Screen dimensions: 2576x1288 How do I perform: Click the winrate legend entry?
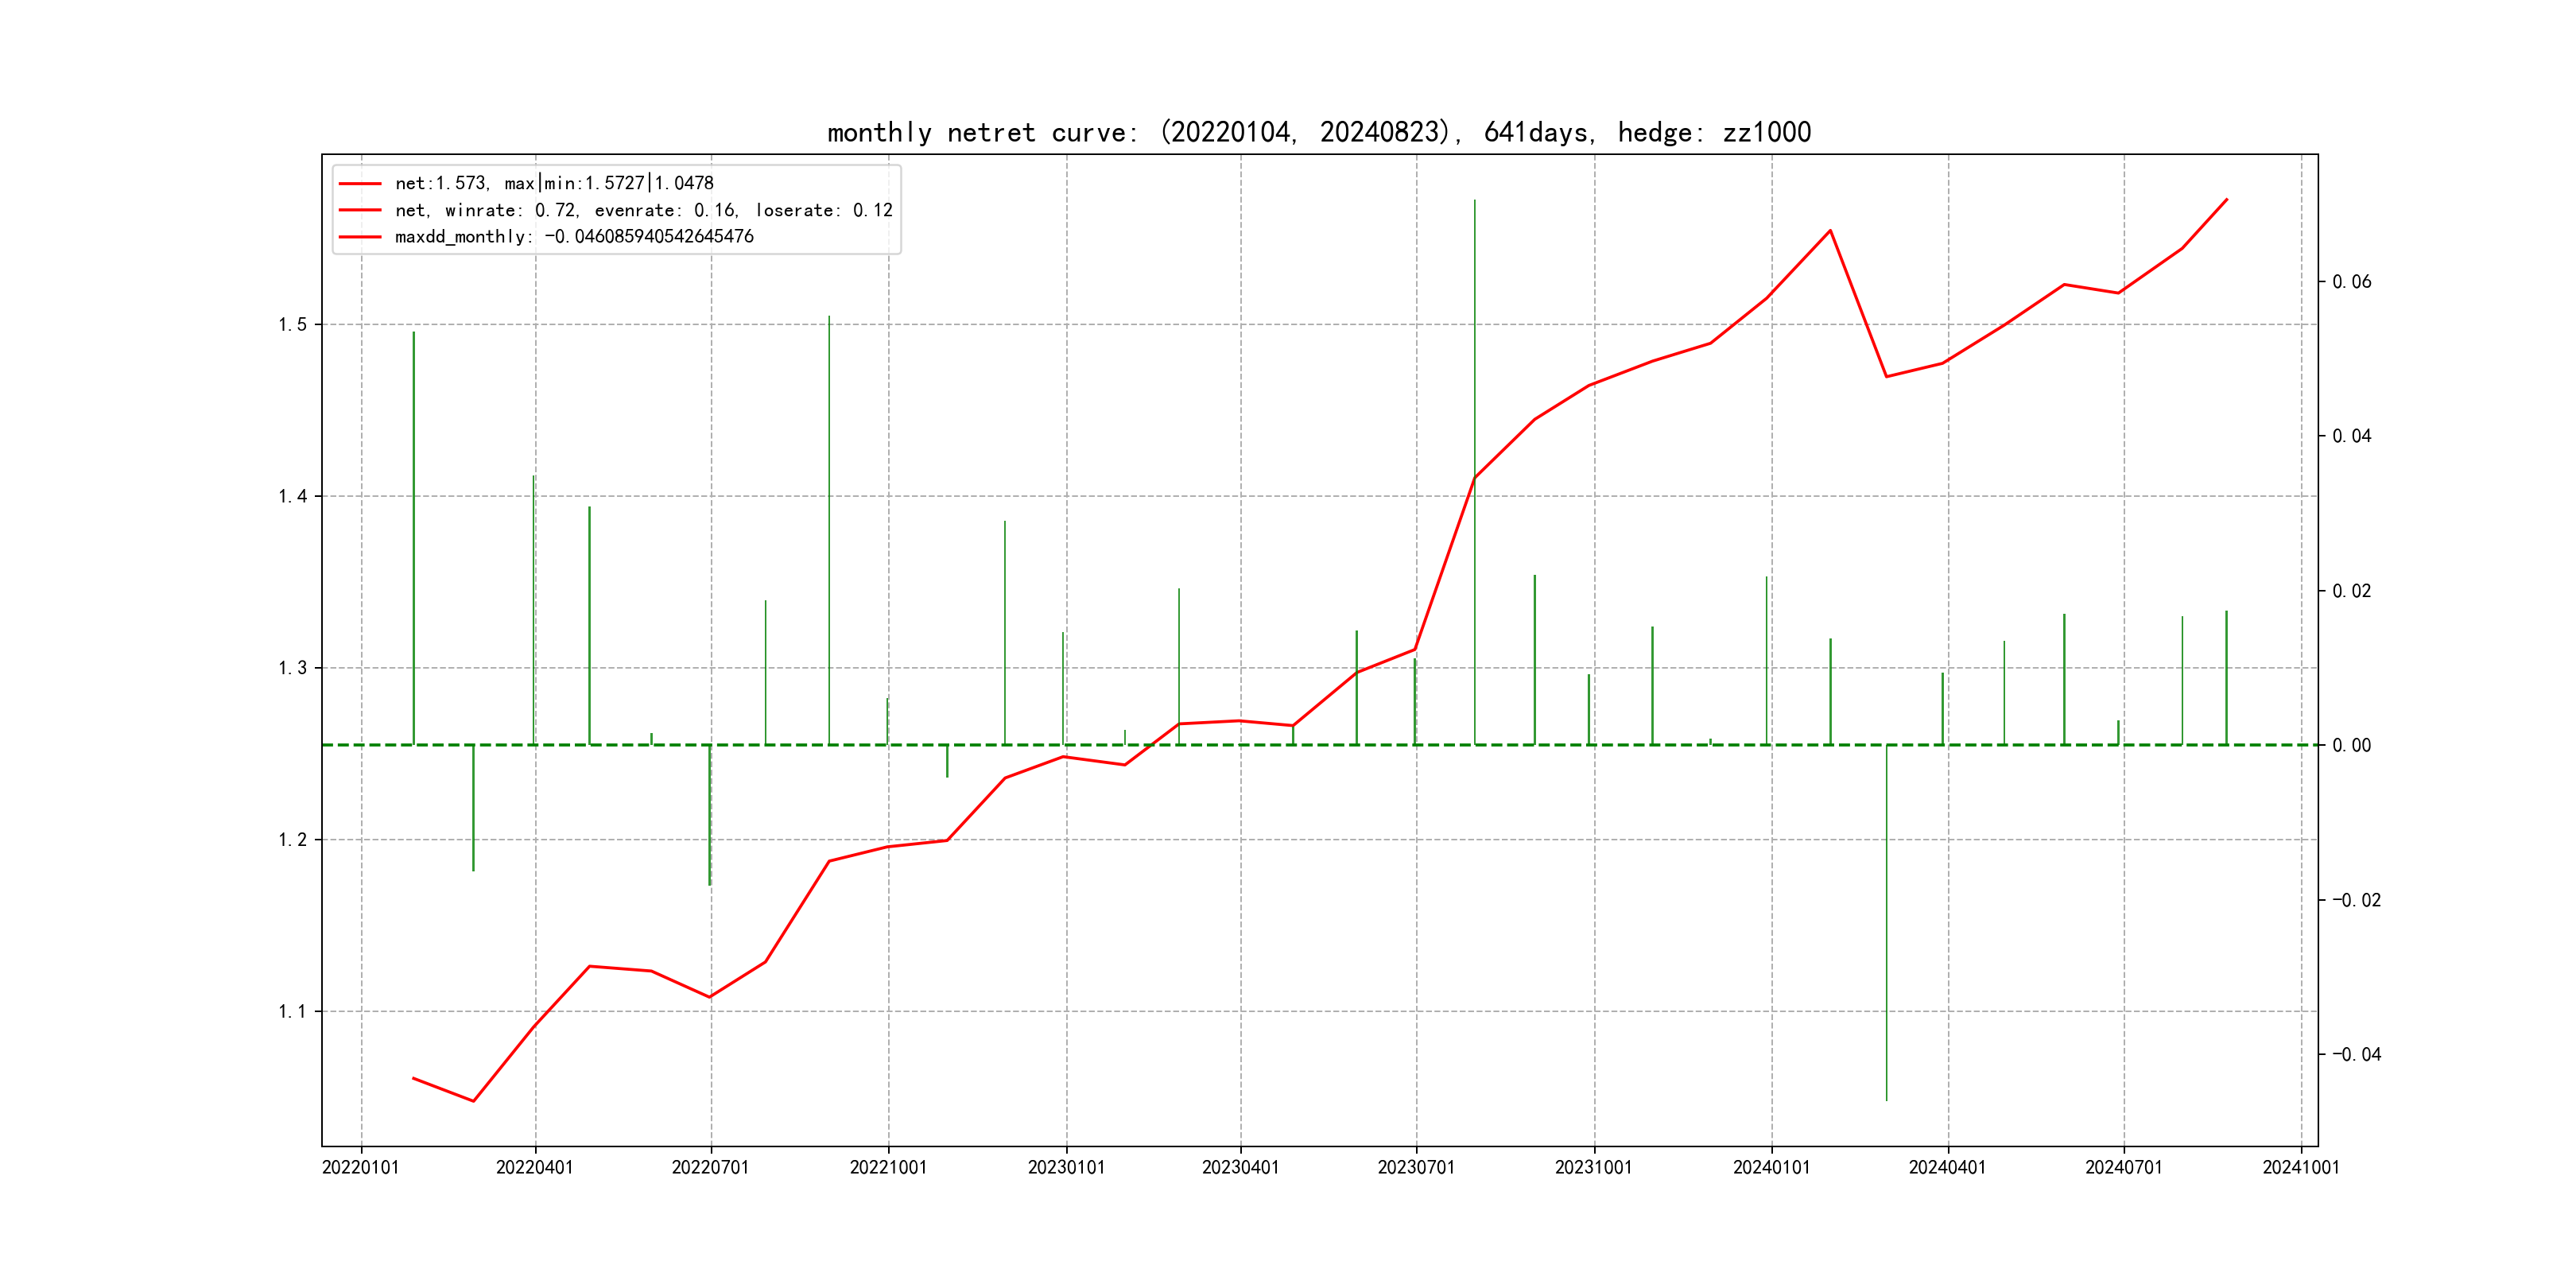pos(643,210)
